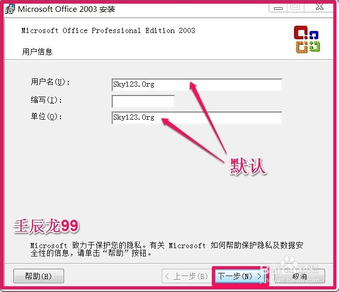339x292 pixels.
Task: Open help with 帮助(H) button
Action: pos(39,276)
